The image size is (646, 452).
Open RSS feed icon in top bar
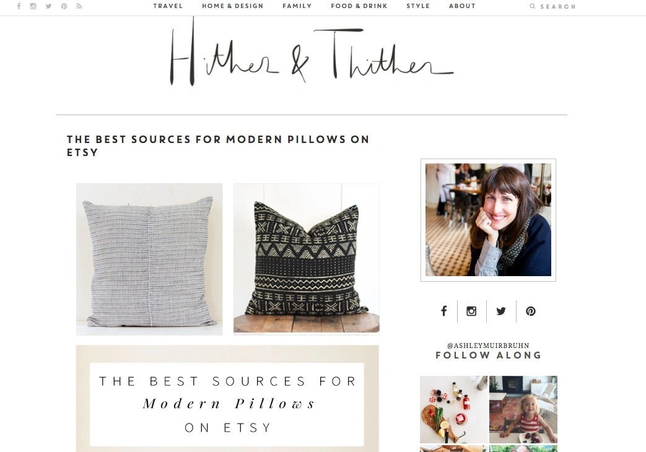pos(79,6)
